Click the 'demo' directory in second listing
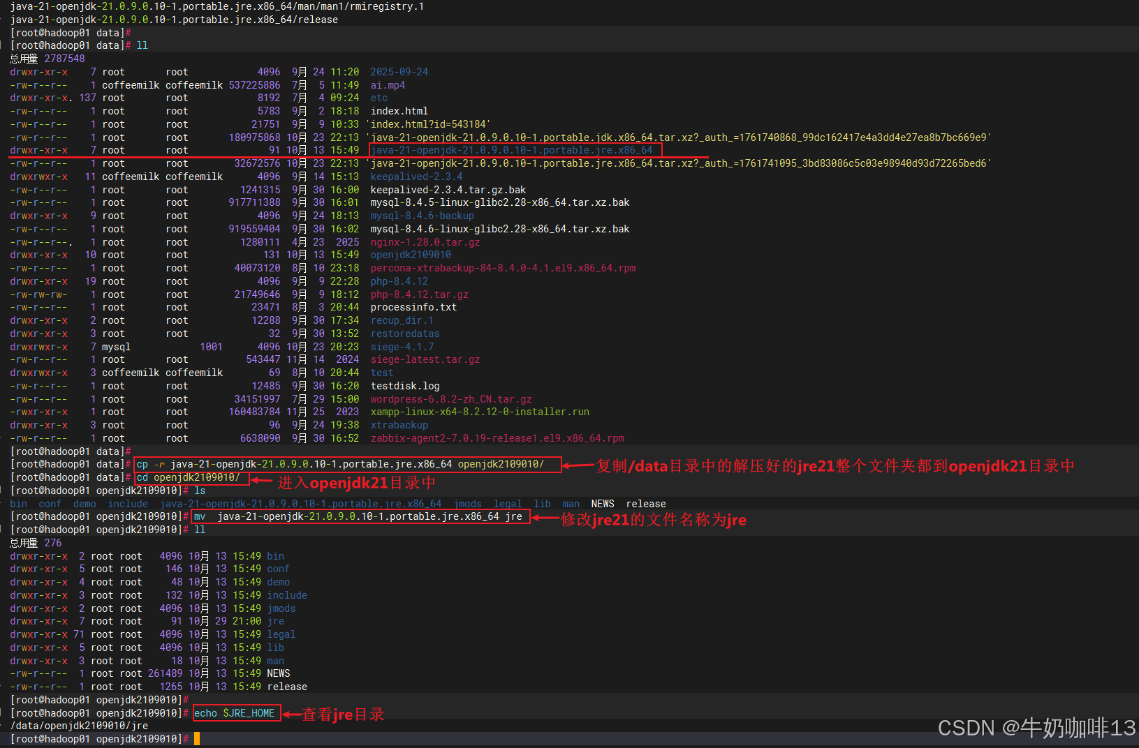Image resolution: width=1139 pixels, height=748 pixels. point(278,582)
